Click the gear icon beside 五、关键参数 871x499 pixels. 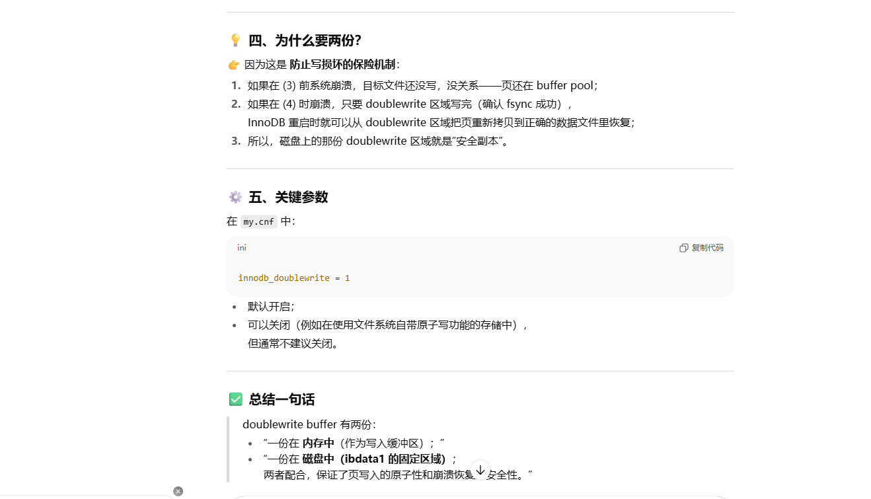tap(235, 197)
